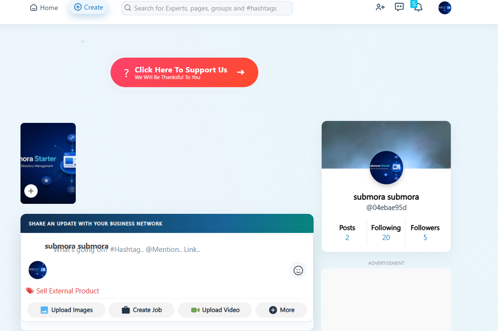Open the notifications bell icon
Screen dimensions: 498x331
point(418,7)
